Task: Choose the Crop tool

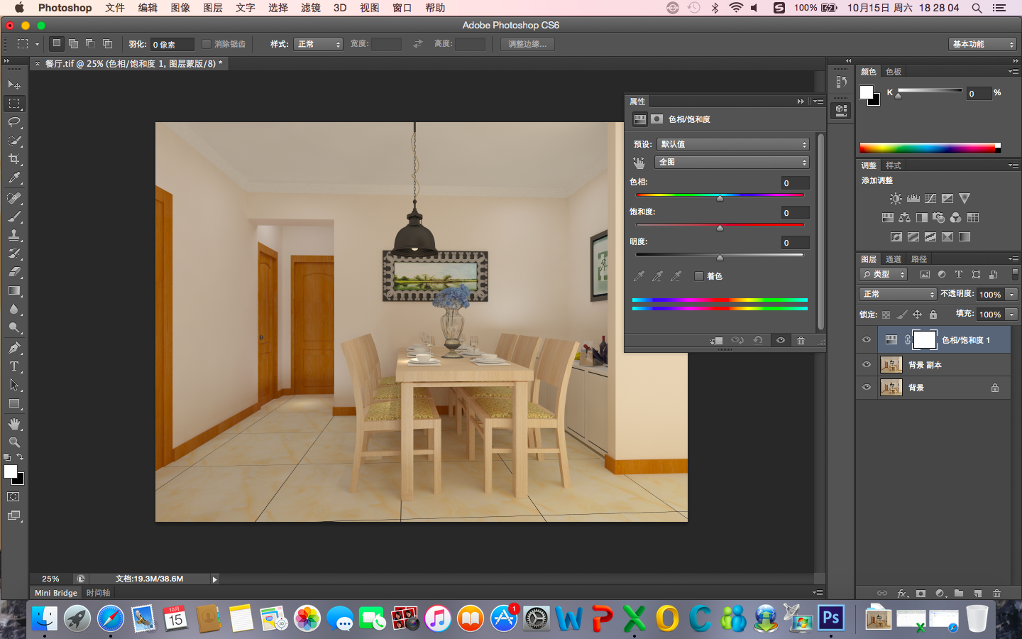Action: coord(14,159)
